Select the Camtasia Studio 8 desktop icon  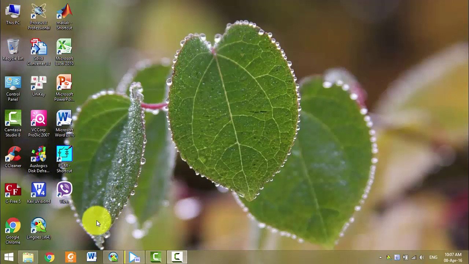pyautogui.click(x=13, y=120)
